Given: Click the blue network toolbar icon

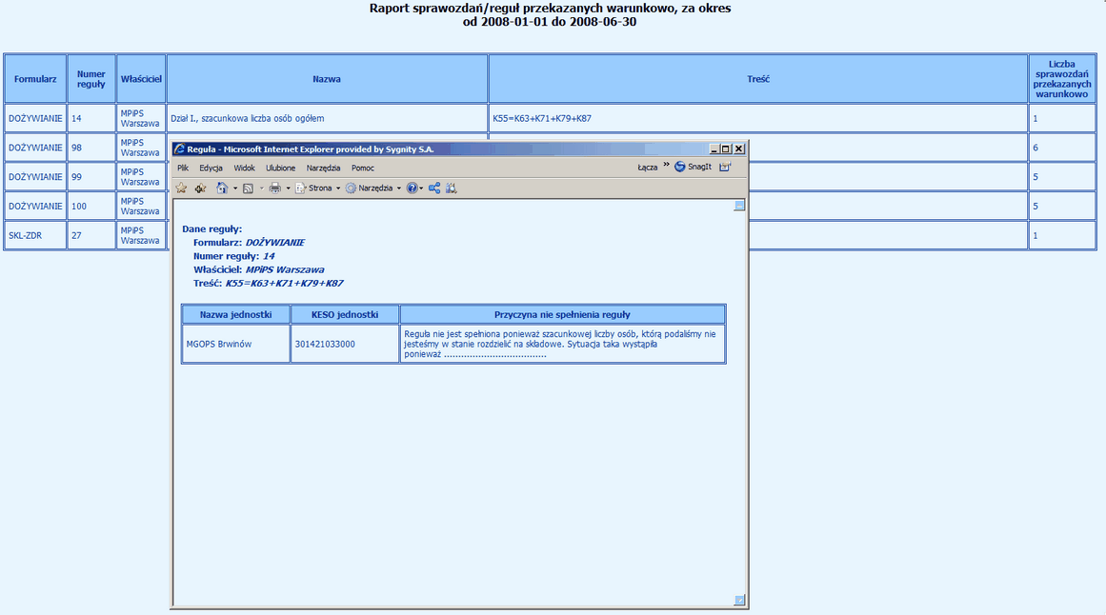Looking at the screenshot, I should 434,188.
